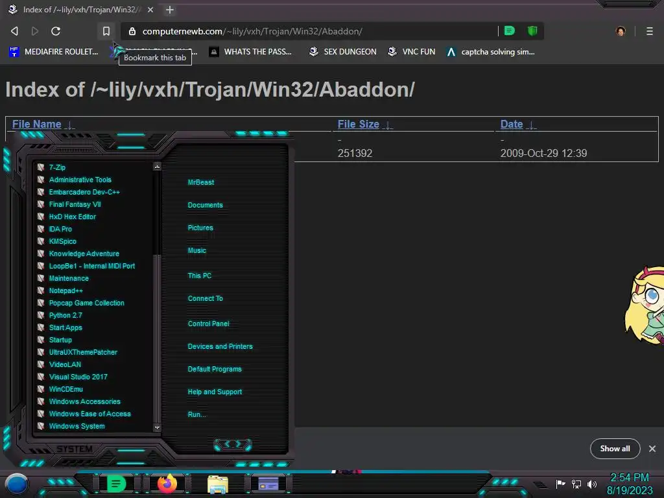Open WHATS THE PASS... bookmark
The image size is (664, 498).
pyautogui.click(x=251, y=52)
